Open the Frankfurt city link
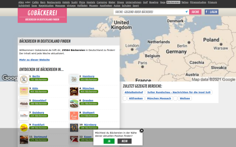236x147 pixels. [39, 125]
